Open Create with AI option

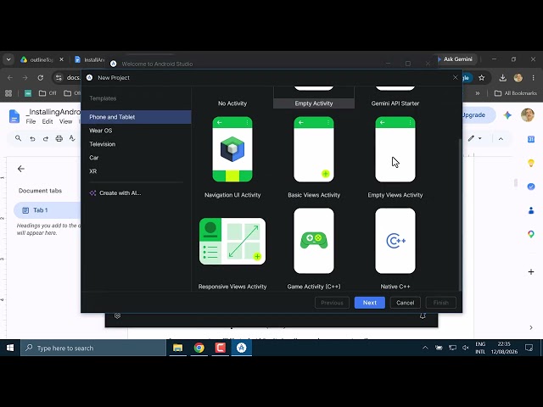[115, 193]
